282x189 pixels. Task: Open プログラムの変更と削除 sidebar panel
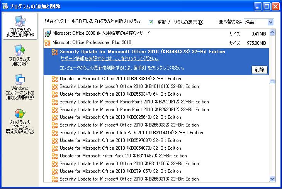(20, 26)
